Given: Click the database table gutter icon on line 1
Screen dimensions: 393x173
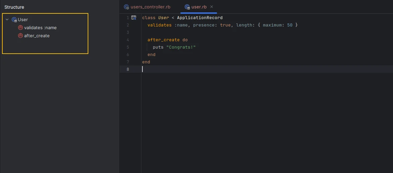Looking at the screenshot, I should [x=134, y=17].
